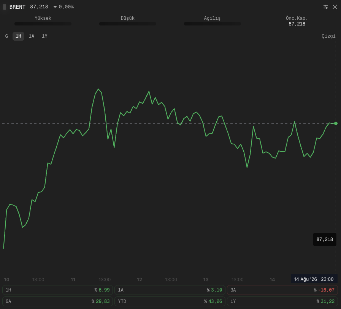Click the grey handle left of BRENT

[x=5, y=7]
